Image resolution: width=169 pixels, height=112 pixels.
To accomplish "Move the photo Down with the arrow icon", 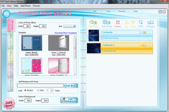I will click(x=133, y=22).
